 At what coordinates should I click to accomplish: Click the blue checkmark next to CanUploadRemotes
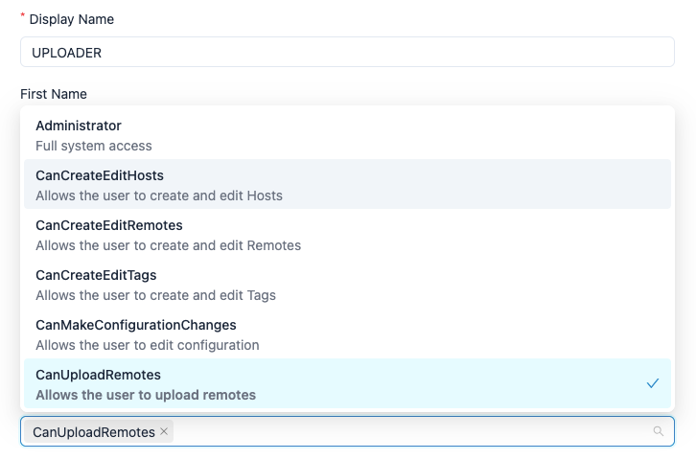click(x=653, y=383)
